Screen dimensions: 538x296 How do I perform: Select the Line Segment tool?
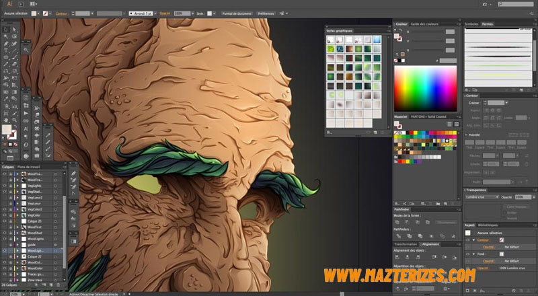coord(14,50)
